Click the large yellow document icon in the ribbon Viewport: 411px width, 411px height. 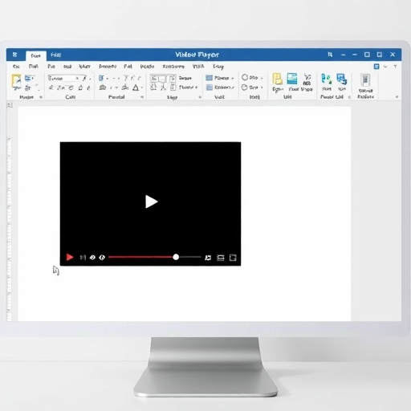click(277, 79)
